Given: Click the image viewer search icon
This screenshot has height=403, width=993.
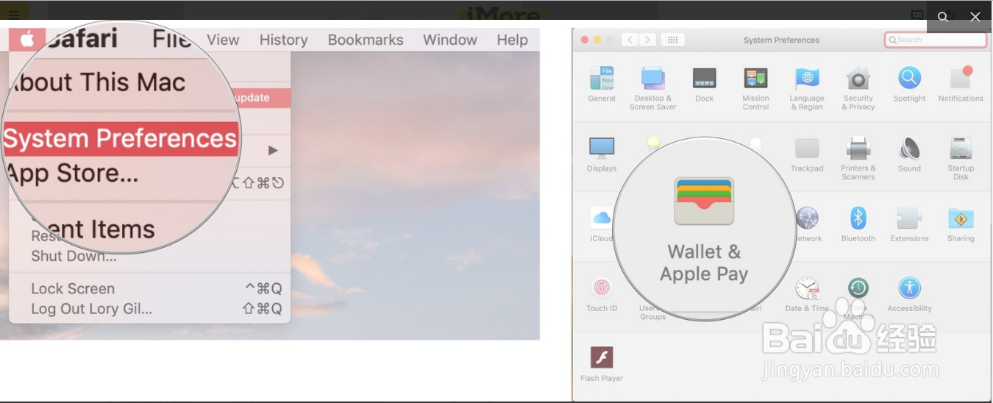Looking at the screenshot, I should tap(943, 17).
